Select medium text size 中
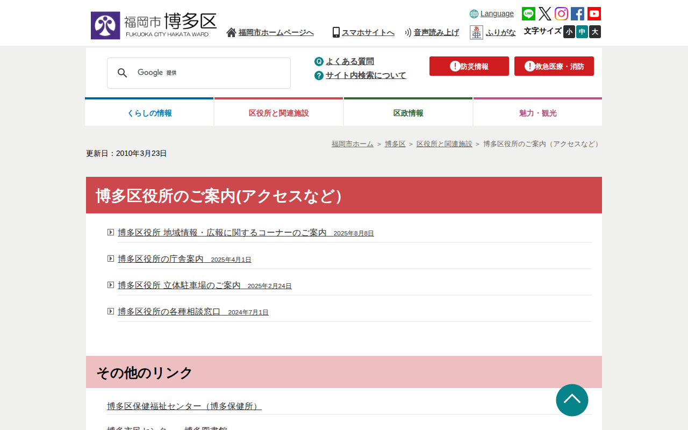 582,32
